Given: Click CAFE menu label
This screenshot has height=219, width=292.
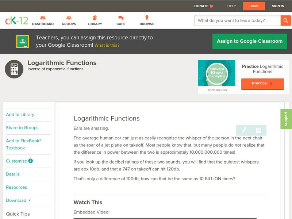Looking at the screenshot, I should coord(121,24).
